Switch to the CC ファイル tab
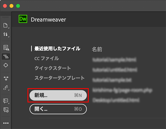The image size is (166, 129). coord(46,59)
